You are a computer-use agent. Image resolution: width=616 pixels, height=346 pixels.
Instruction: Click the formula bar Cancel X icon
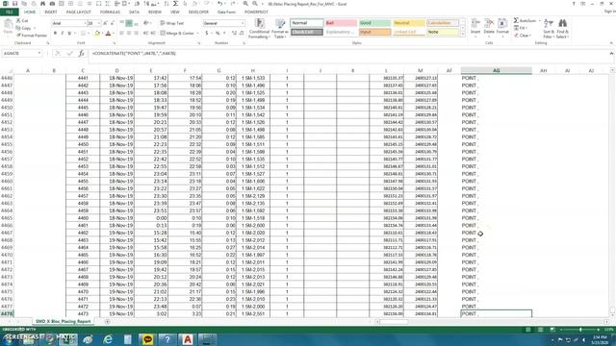[58, 53]
